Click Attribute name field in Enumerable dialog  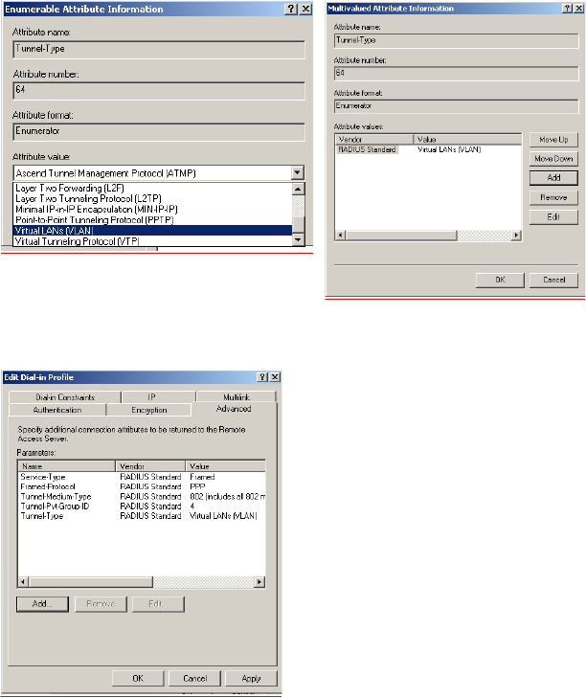(x=159, y=50)
